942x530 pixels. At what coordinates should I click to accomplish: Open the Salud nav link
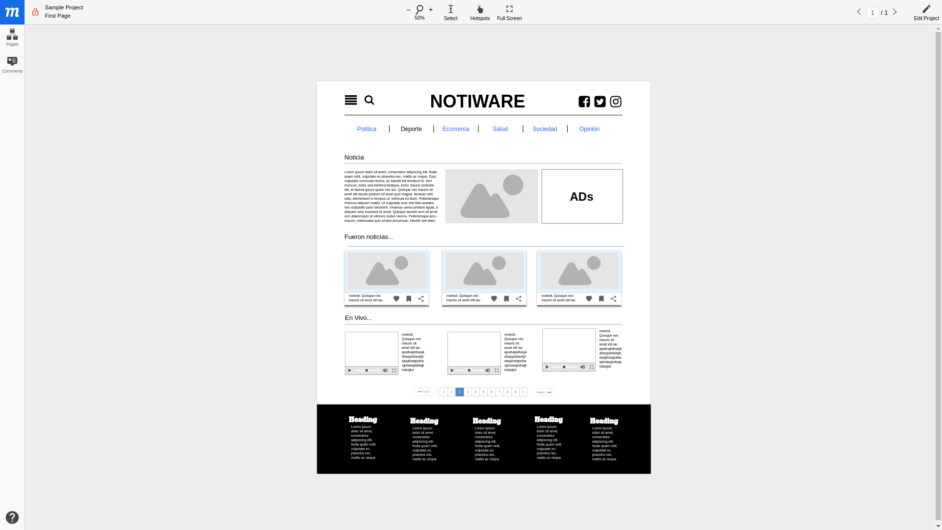click(500, 129)
